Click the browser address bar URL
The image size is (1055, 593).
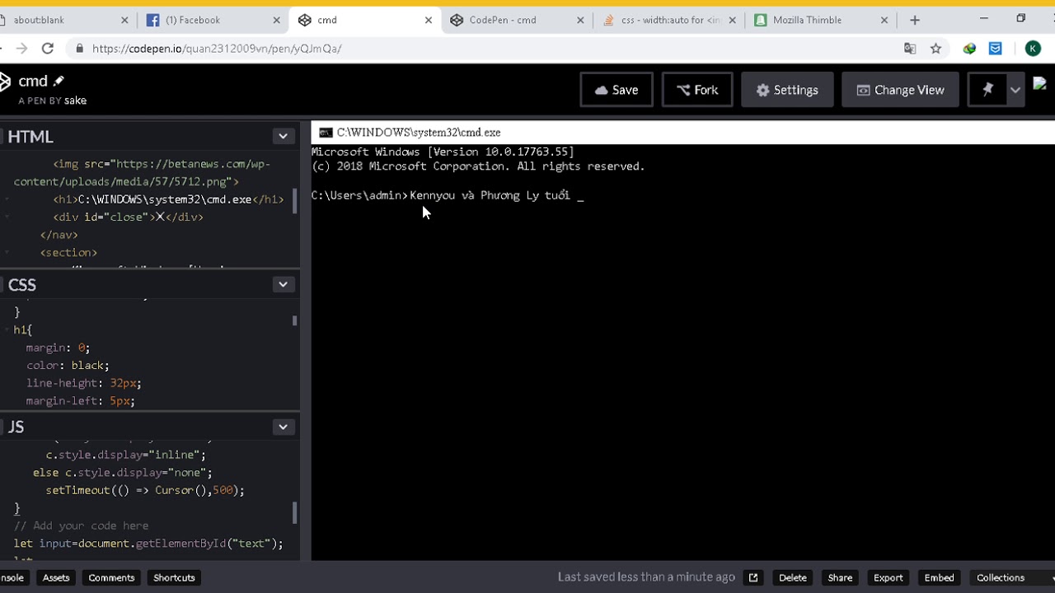coord(217,49)
